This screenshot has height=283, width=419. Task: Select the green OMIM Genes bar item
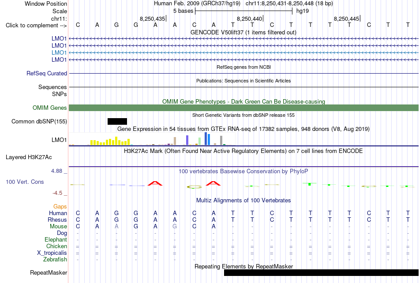click(243, 108)
